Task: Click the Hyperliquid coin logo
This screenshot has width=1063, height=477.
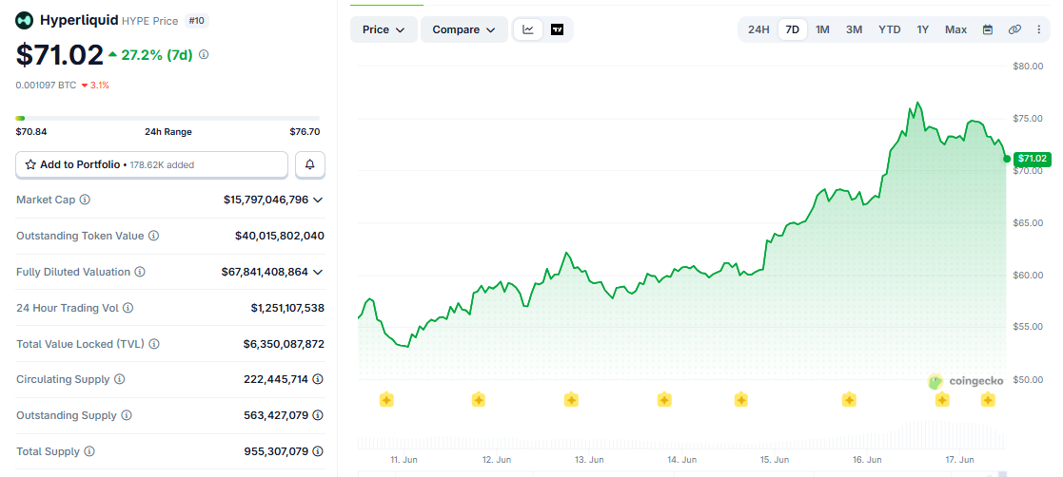Action: [x=25, y=21]
